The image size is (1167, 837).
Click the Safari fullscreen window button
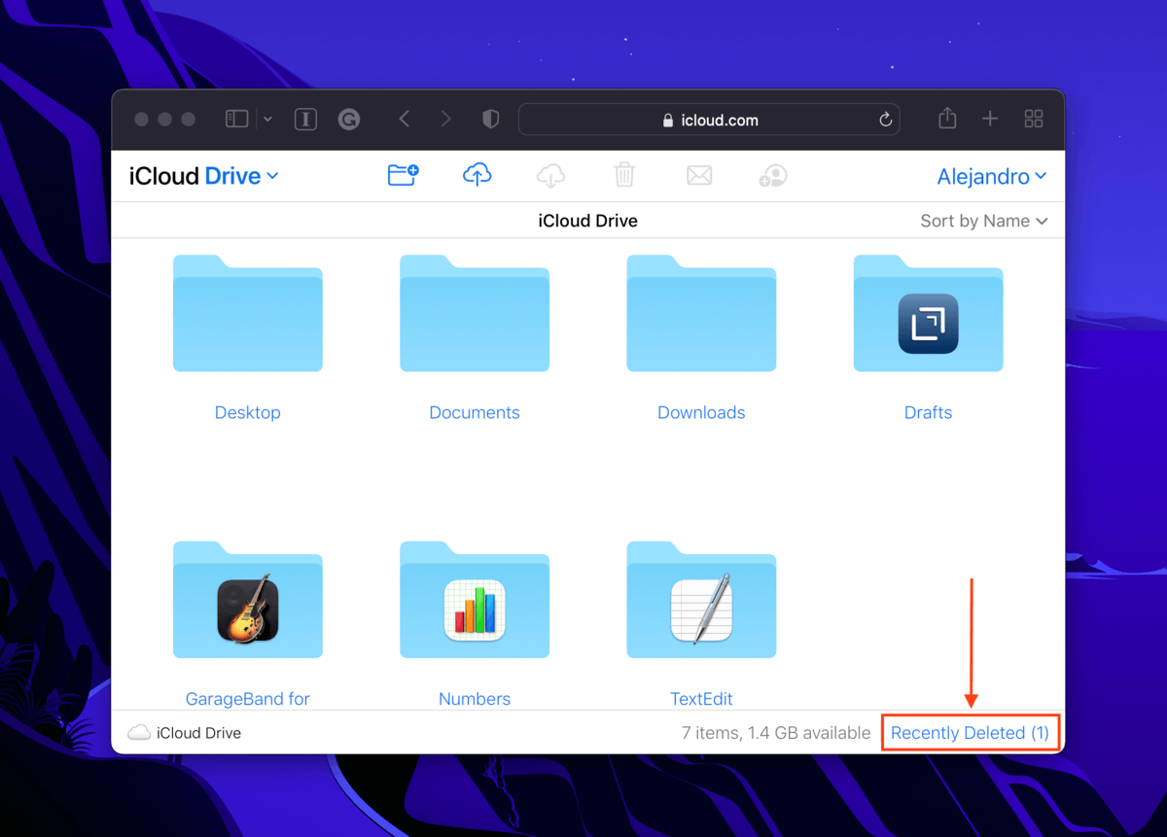188,119
